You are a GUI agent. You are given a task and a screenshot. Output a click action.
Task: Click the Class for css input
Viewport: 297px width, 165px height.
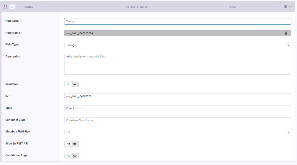[x=177, y=108]
